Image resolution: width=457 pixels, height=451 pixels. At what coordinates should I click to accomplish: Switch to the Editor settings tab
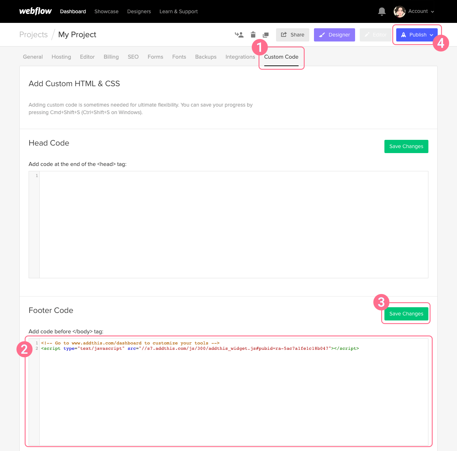pos(87,57)
